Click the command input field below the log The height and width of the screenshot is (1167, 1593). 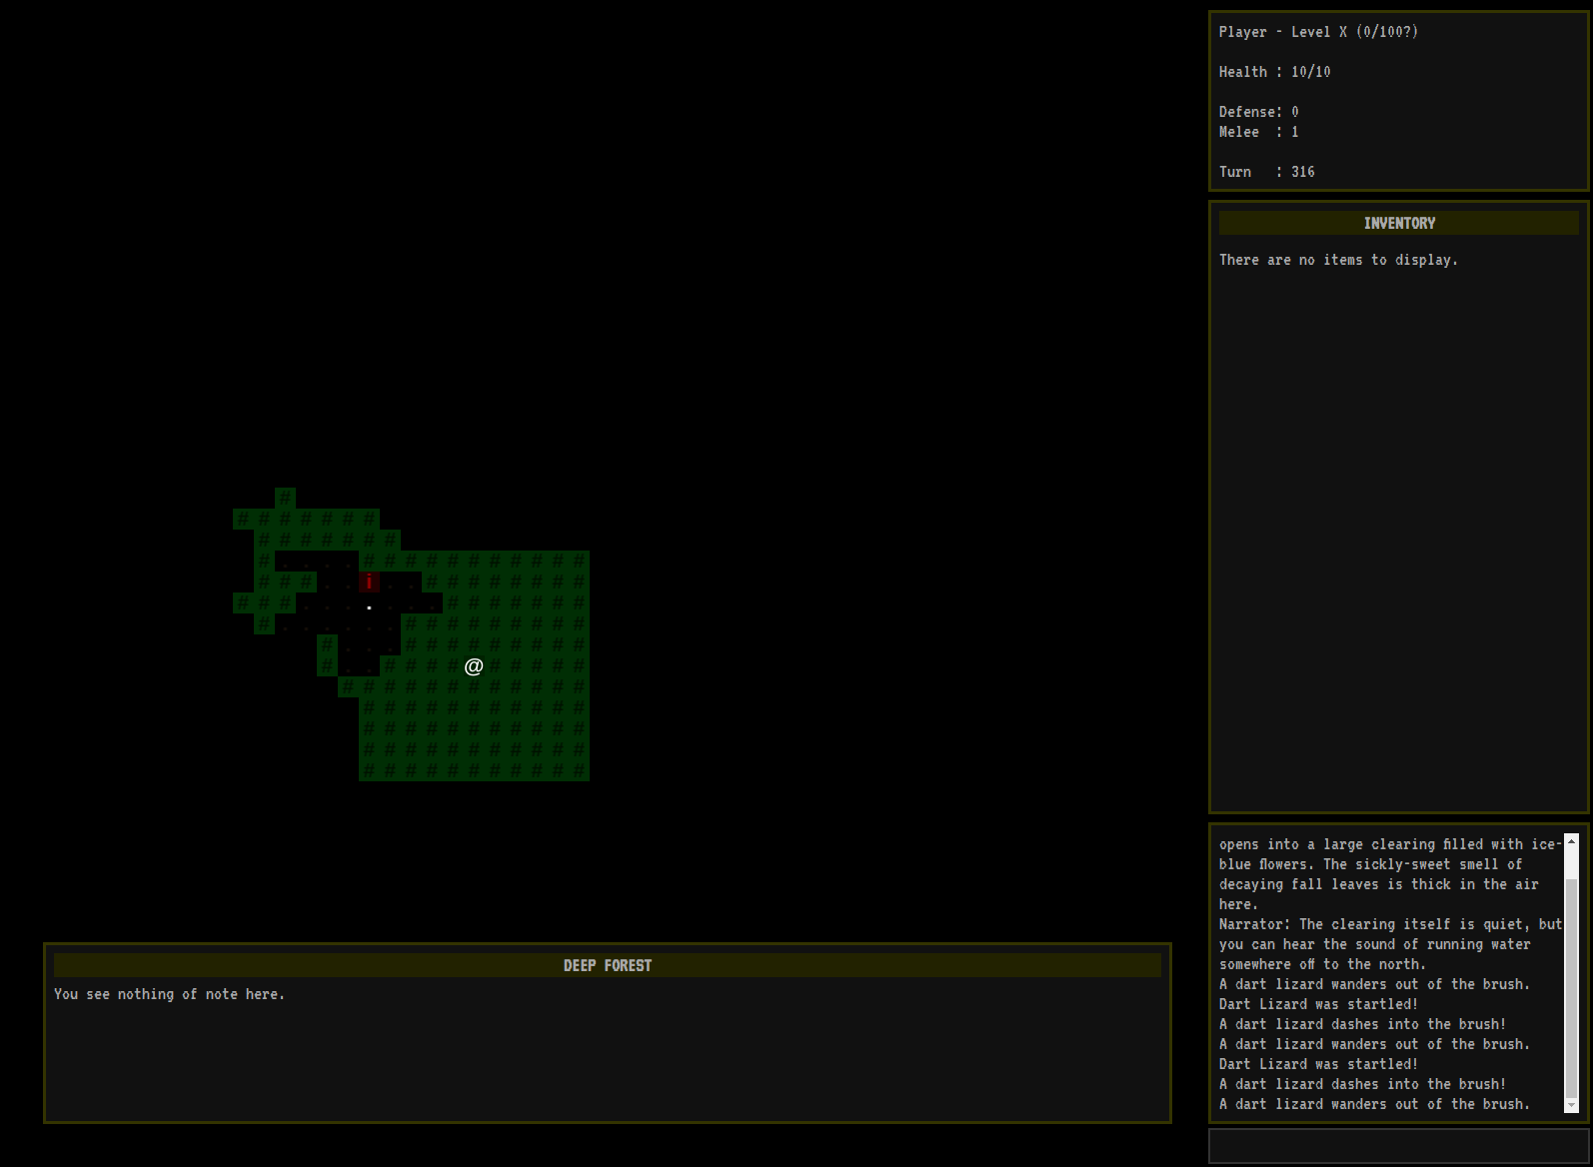coord(1398,1146)
